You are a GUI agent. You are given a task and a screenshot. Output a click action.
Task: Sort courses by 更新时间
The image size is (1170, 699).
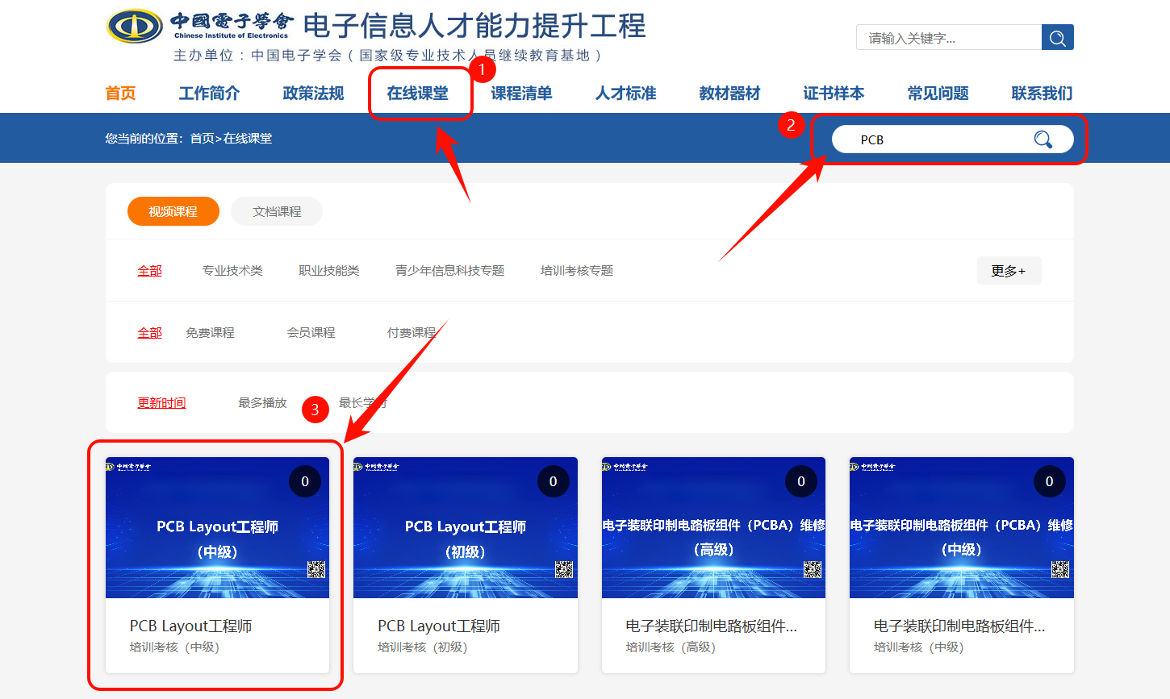pos(161,402)
